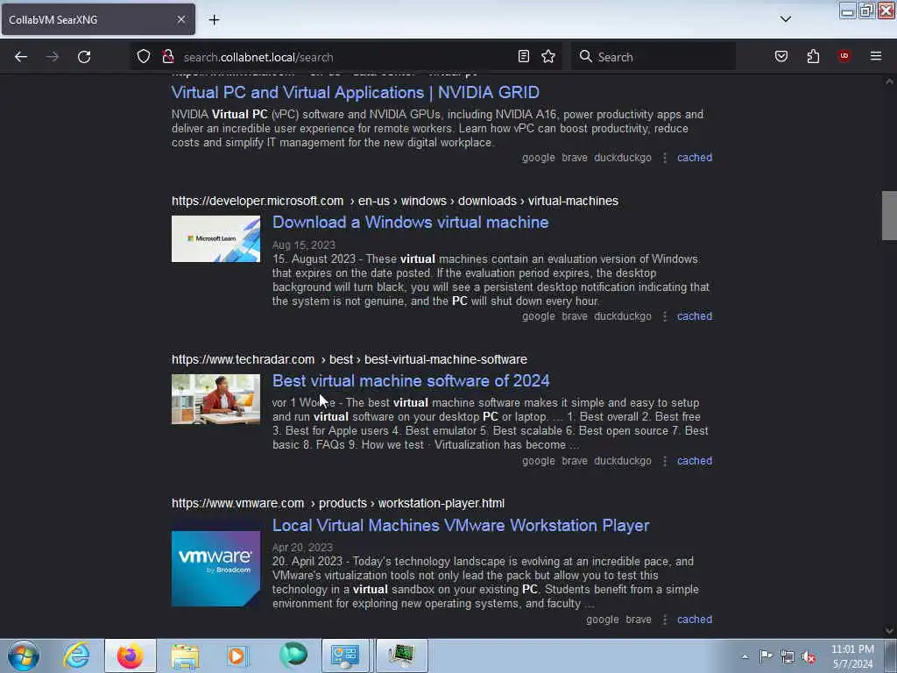Focus the Search box in the toolbar
Image resolution: width=897 pixels, height=673 pixels.
[x=653, y=57]
